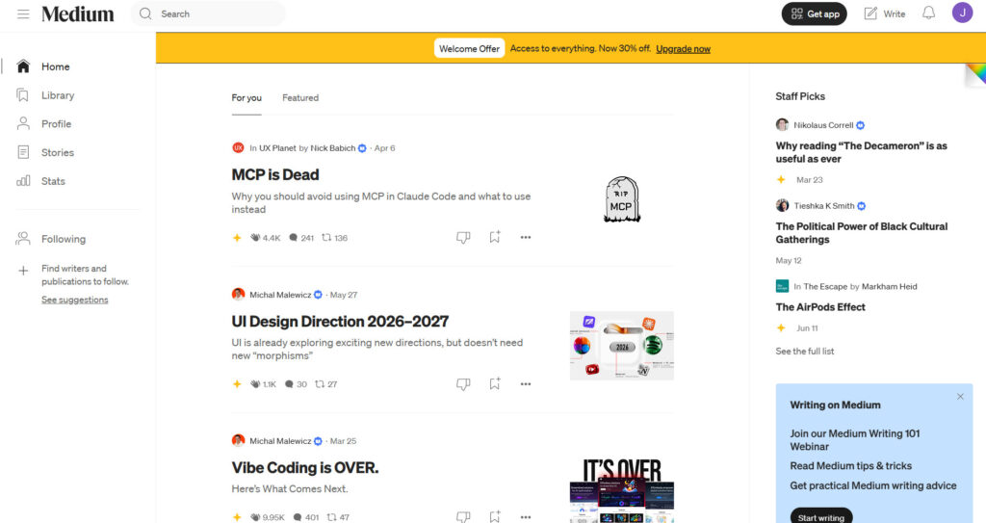Click the Start writing button
The width and height of the screenshot is (986, 523).
820,517
